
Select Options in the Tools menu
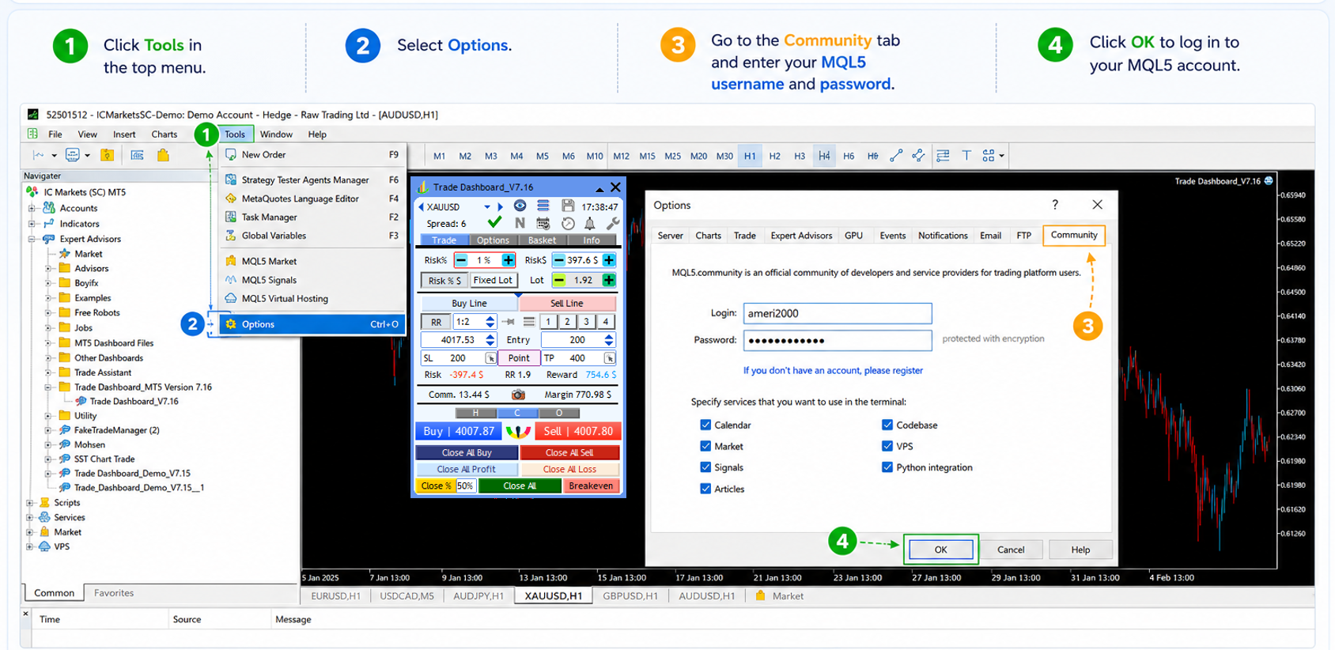[x=312, y=324]
